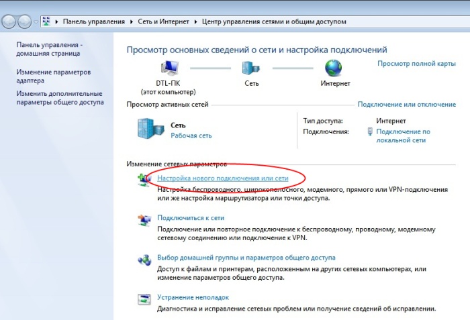Select Изменение параметров адаптера in the sidebar
Screen dimensions: 470x320
53,76
